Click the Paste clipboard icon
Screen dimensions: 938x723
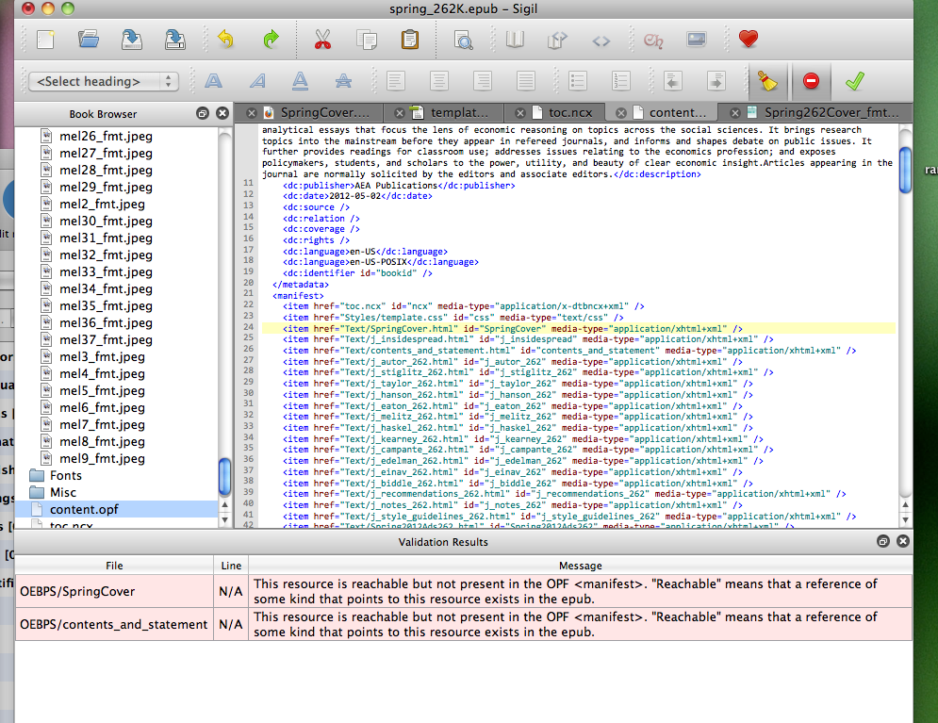click(x=410, y=40)
